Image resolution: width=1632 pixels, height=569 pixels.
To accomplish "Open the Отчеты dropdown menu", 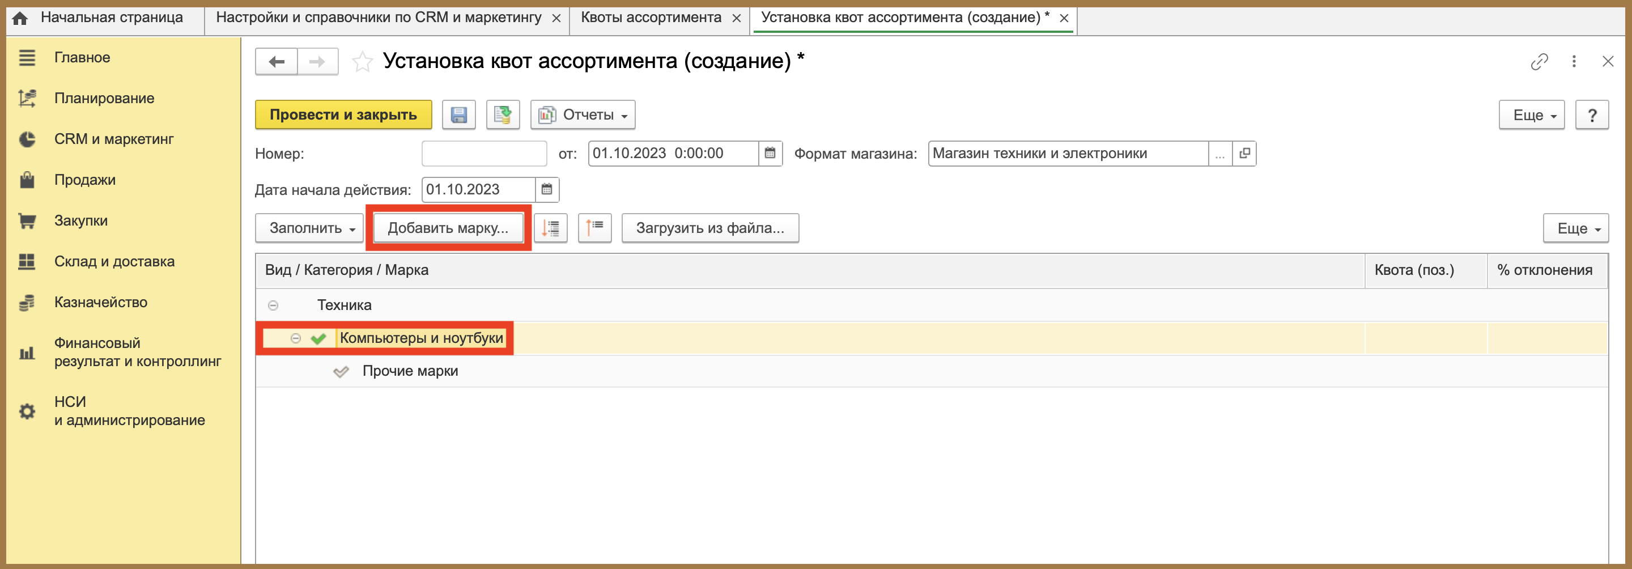I will tap(583, 114).
